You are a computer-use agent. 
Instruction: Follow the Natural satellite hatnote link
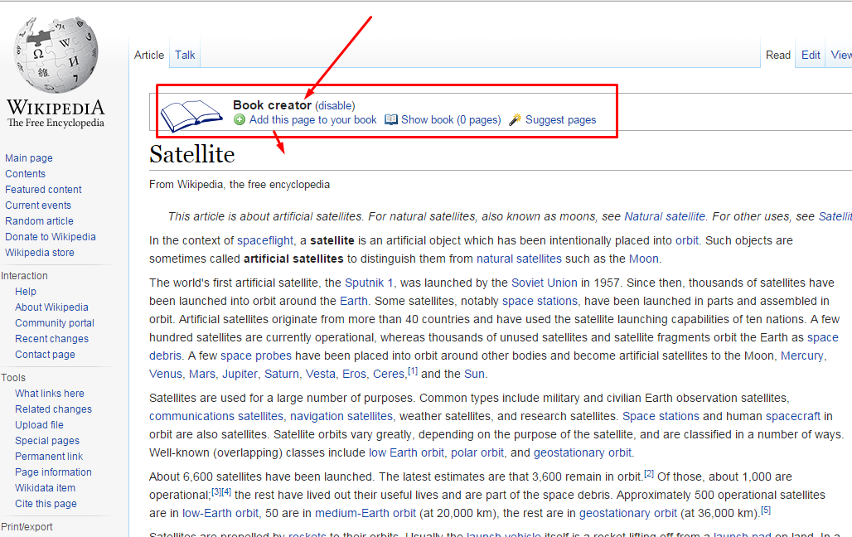pyautogui.click(x=665, y=216)
